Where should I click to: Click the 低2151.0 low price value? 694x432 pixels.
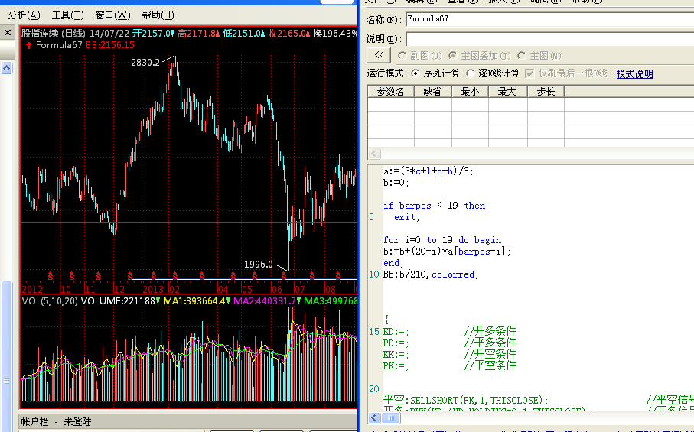click(x=243, y=33)
